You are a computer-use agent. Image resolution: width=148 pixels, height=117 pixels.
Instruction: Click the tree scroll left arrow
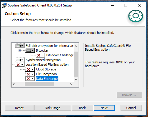pyautogui.click(x=14, y=84)
